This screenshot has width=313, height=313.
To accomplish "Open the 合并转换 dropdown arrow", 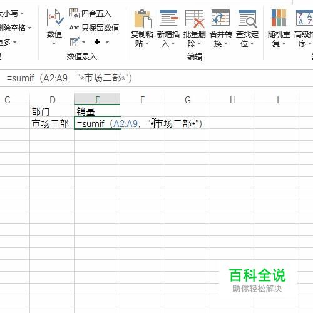I will [225, 44].
